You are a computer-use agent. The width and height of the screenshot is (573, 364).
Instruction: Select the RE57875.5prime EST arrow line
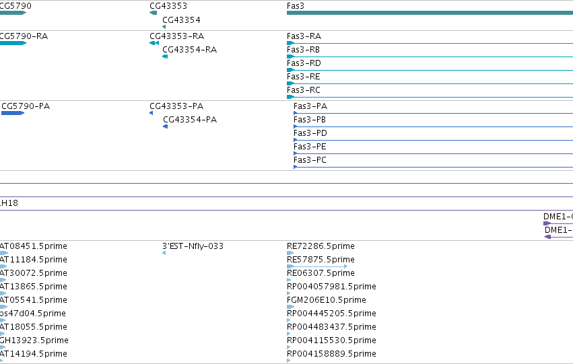(317, 266)
